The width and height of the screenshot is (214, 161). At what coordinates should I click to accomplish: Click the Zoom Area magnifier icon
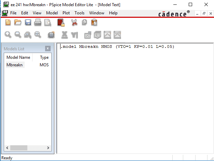pos(28,35)
